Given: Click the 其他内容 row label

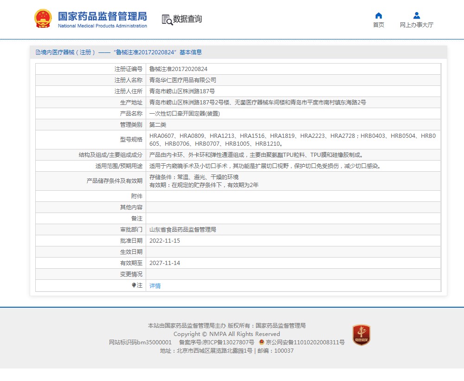Looking at the screenshot, I should tap(131, 207).
